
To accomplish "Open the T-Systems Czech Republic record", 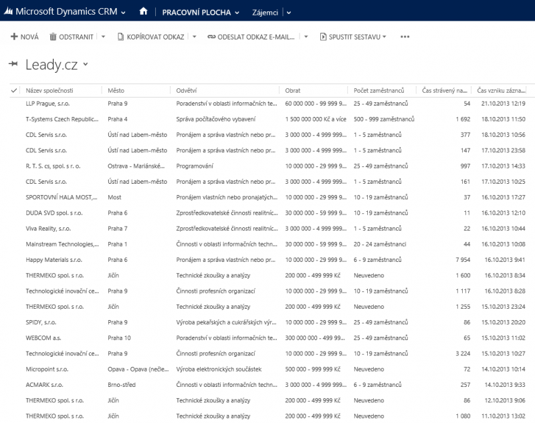I will [x=62, y=119].
